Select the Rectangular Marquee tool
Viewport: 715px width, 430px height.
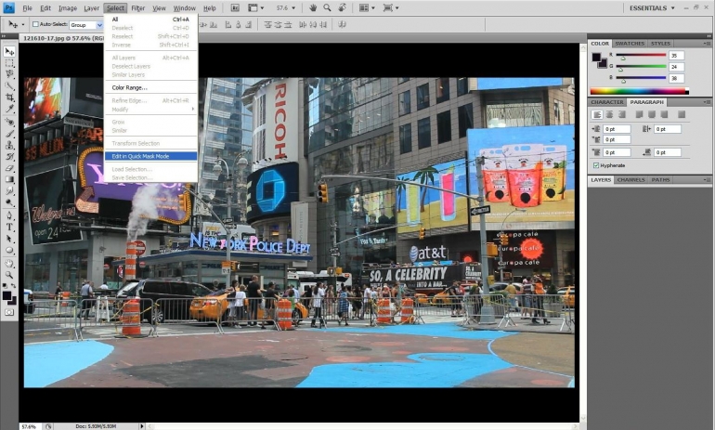click(x=9, y=63)
